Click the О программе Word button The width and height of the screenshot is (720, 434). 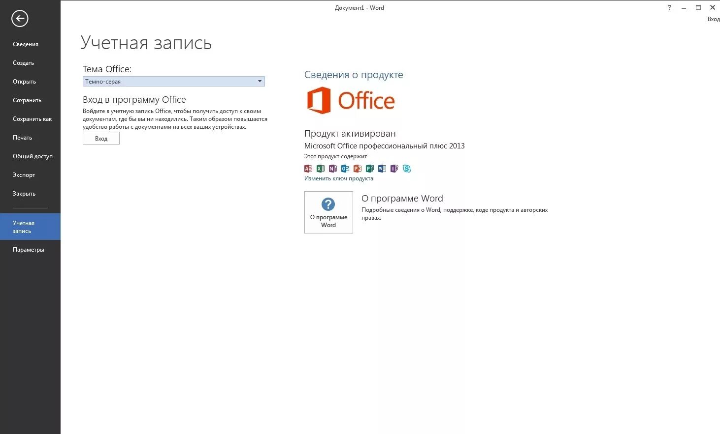(x=328, y=212)
